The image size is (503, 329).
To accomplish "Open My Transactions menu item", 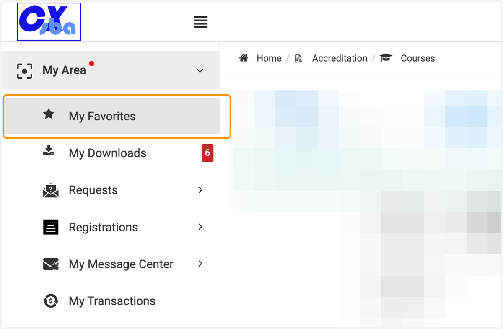I will coord(111,301).
